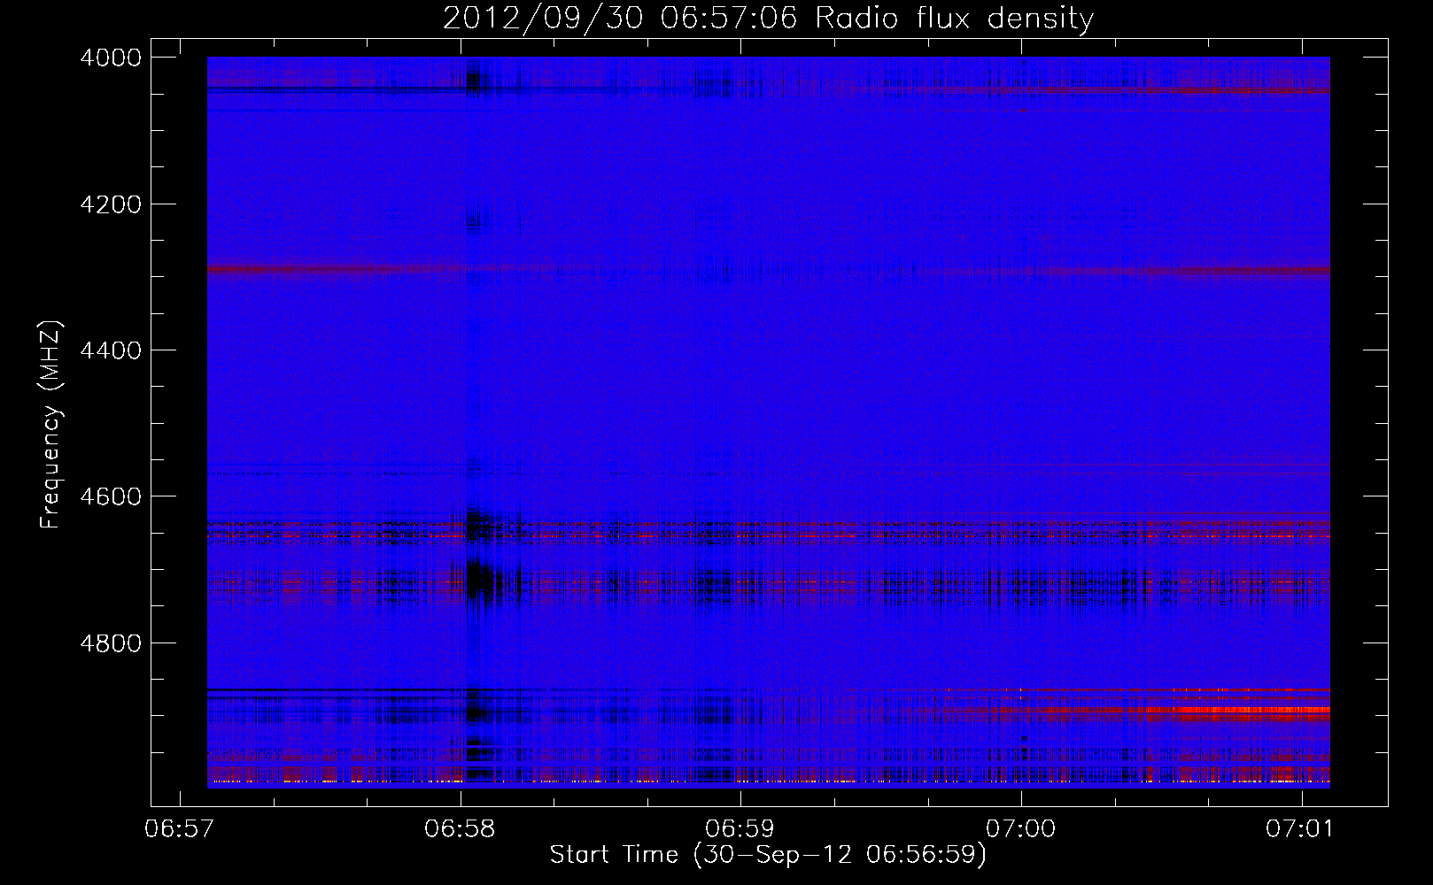Click the 06:57 time tick label

[x=180, y=829]
